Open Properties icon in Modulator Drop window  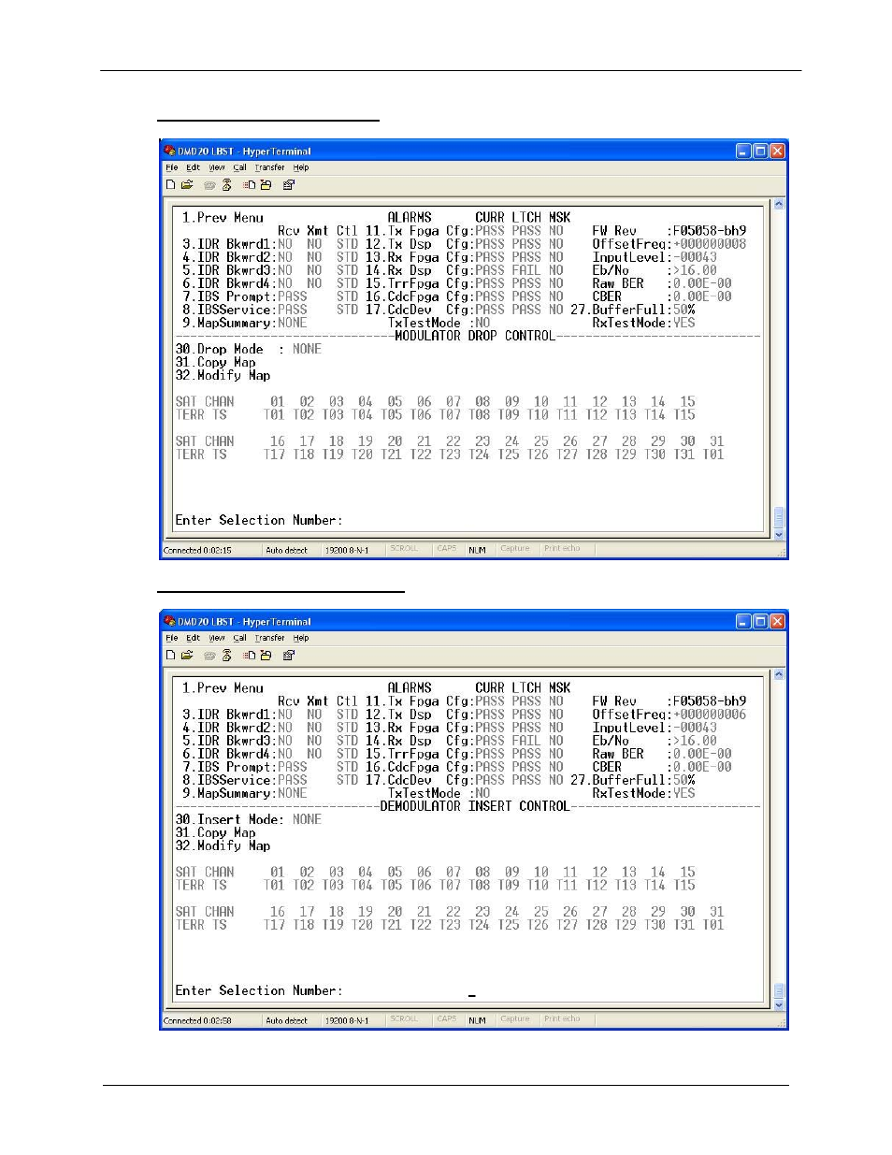point(289,185)
